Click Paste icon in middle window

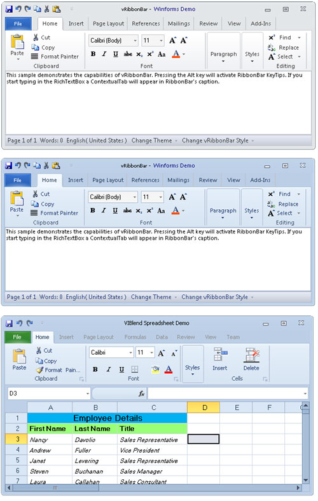click(x=17, y=198)
